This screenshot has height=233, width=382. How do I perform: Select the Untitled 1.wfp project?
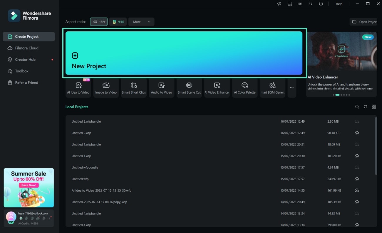click(x=220, y=156)
